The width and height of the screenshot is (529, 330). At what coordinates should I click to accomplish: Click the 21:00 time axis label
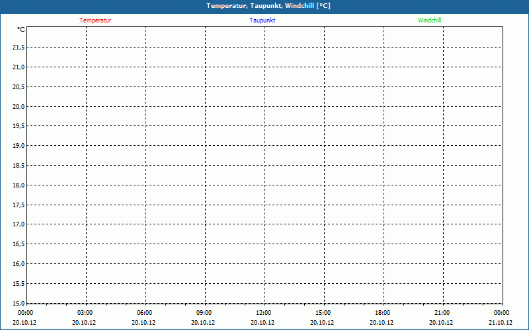coord(442,313)
